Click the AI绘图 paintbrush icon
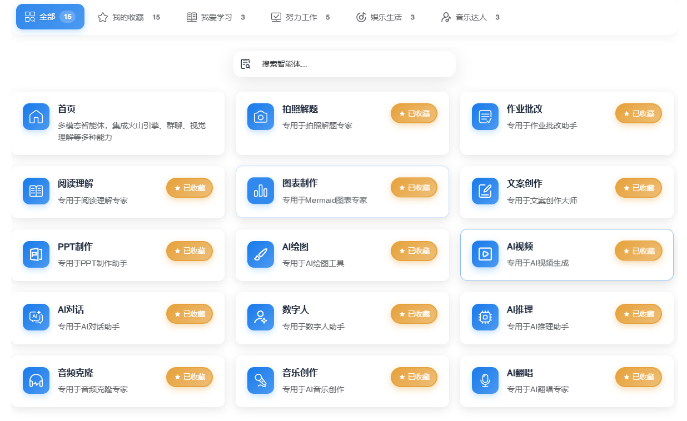687x421 pixels. [x=261, y=254]
